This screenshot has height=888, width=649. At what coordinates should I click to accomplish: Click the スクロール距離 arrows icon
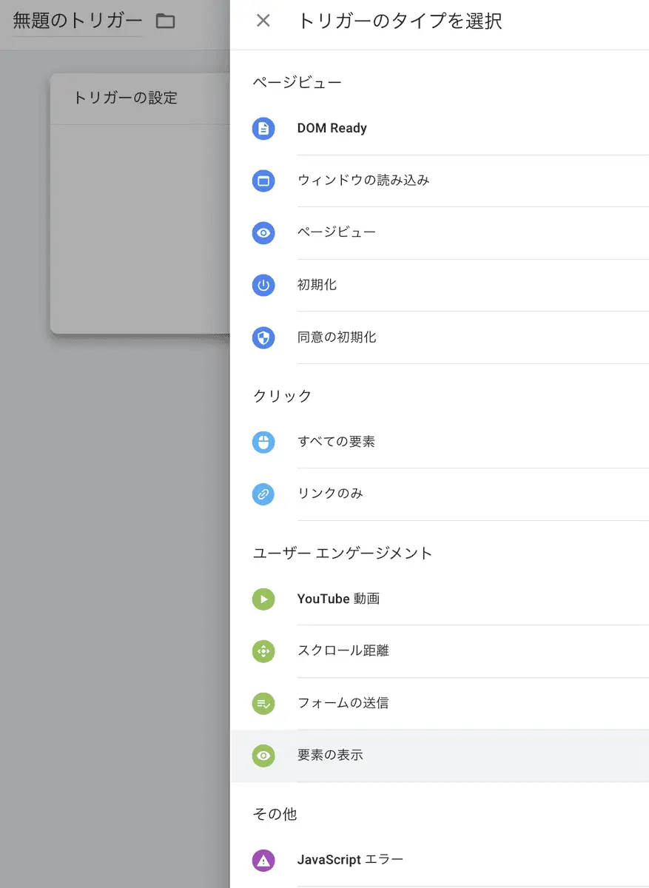(x=263, y=651)
